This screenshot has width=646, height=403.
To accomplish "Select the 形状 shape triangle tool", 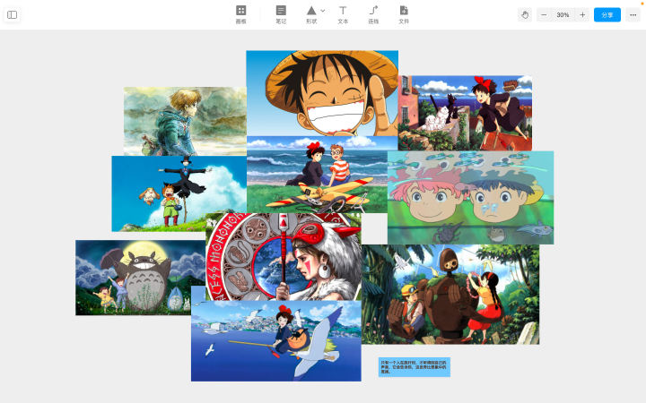I will coord(311,15).
